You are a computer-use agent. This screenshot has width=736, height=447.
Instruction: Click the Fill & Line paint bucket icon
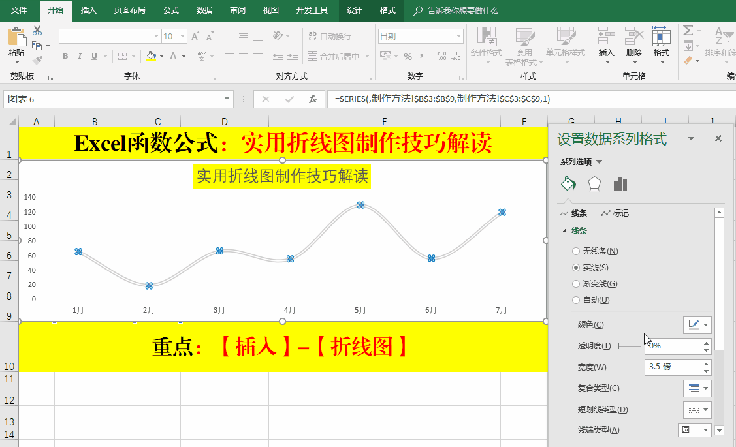568,184
